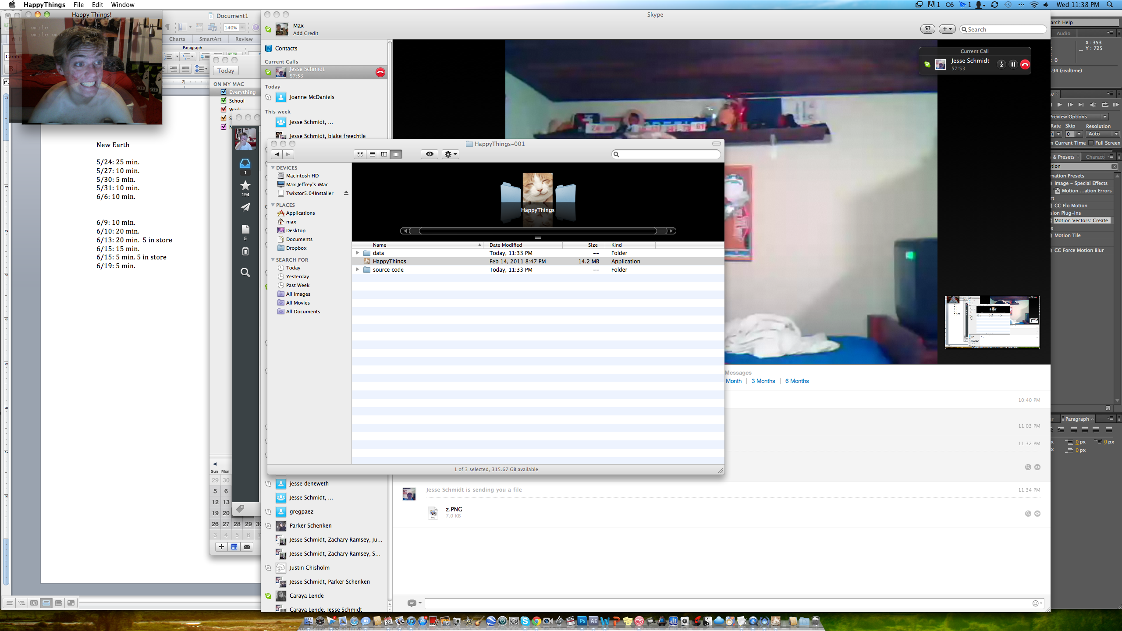Viewport: 1122px width, 631px height.
Task: Click Today button in calendar window
Action: click(x=226, y=71)
